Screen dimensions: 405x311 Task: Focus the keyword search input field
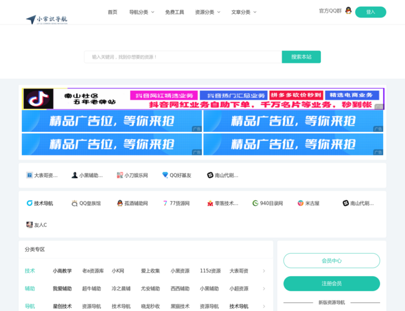coord(183,57)
